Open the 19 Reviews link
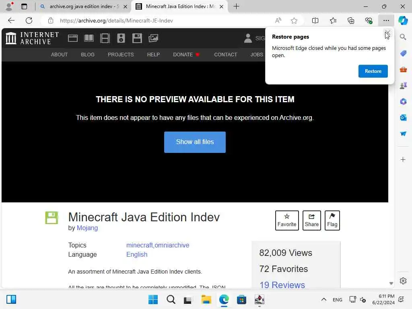 282,285
